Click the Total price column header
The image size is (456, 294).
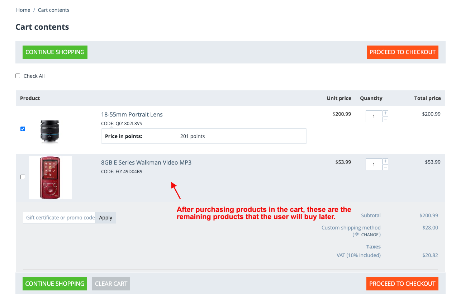pos(428,98)
